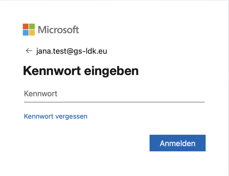
Task: Click the four-square Microsoft logo
Action: coord(29,29)
